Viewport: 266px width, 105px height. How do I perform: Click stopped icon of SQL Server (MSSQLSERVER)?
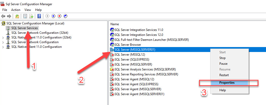pos(112,64)
